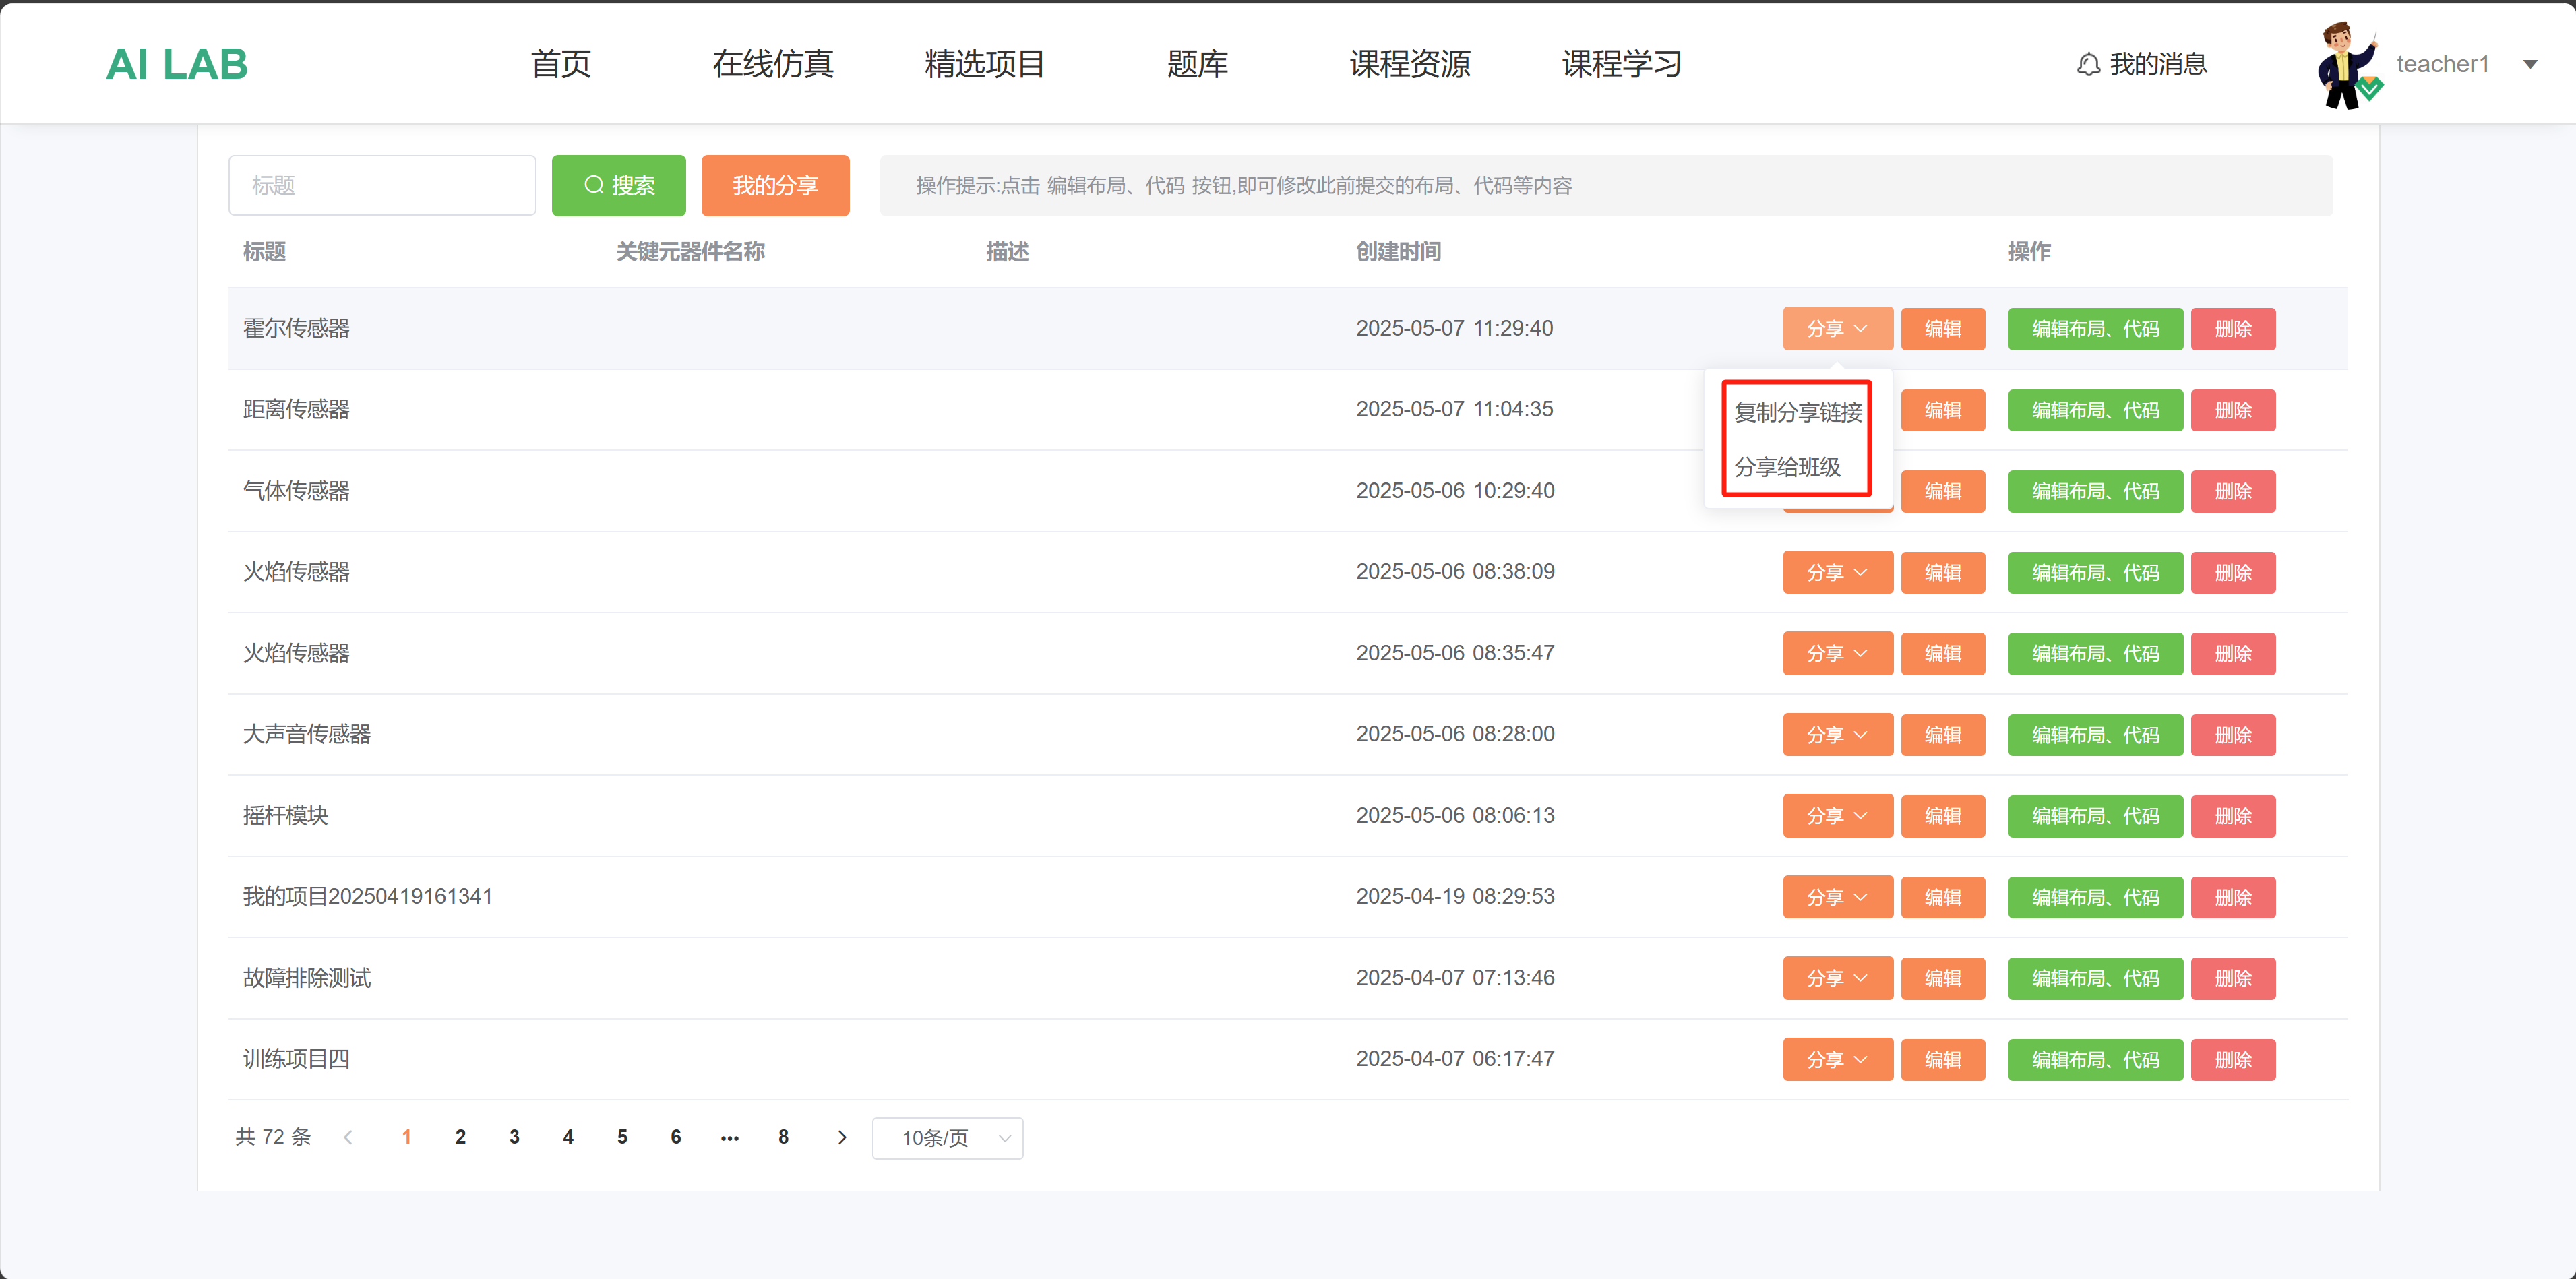
Task: Click the 搜索 button with magnifier icon
Action: coord(618,185)
